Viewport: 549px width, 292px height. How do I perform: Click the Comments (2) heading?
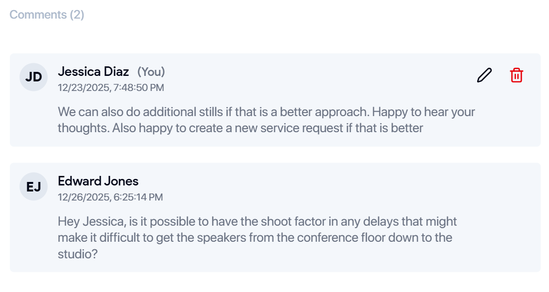click(46, 15)
